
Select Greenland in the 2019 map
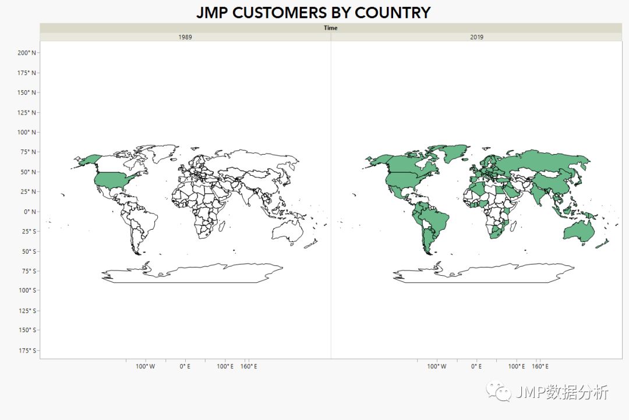coord(456,152)
